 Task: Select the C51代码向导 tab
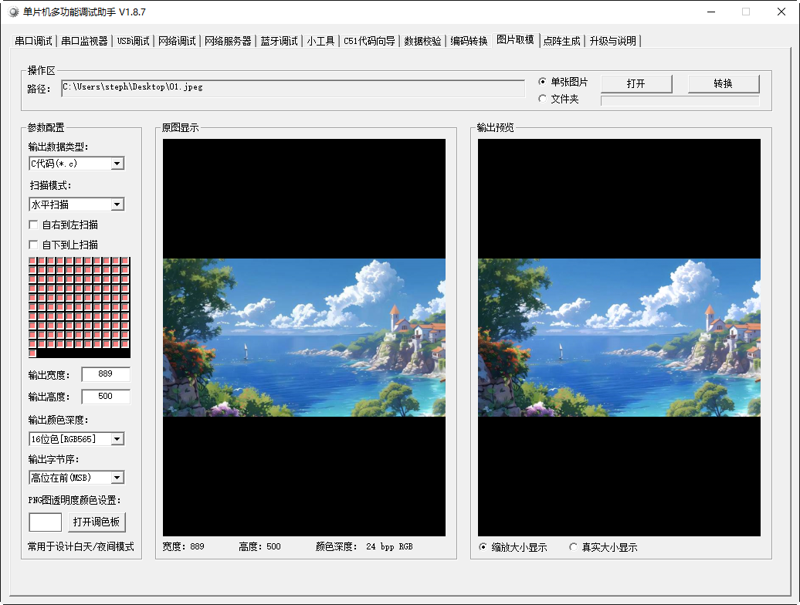click(x=369, y=41)
